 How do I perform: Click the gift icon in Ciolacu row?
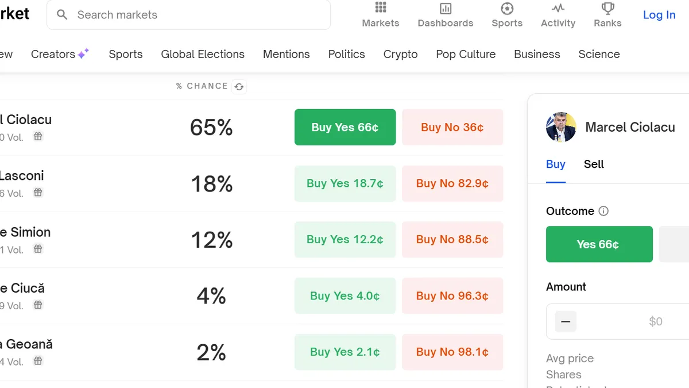[x=38, y=137]
